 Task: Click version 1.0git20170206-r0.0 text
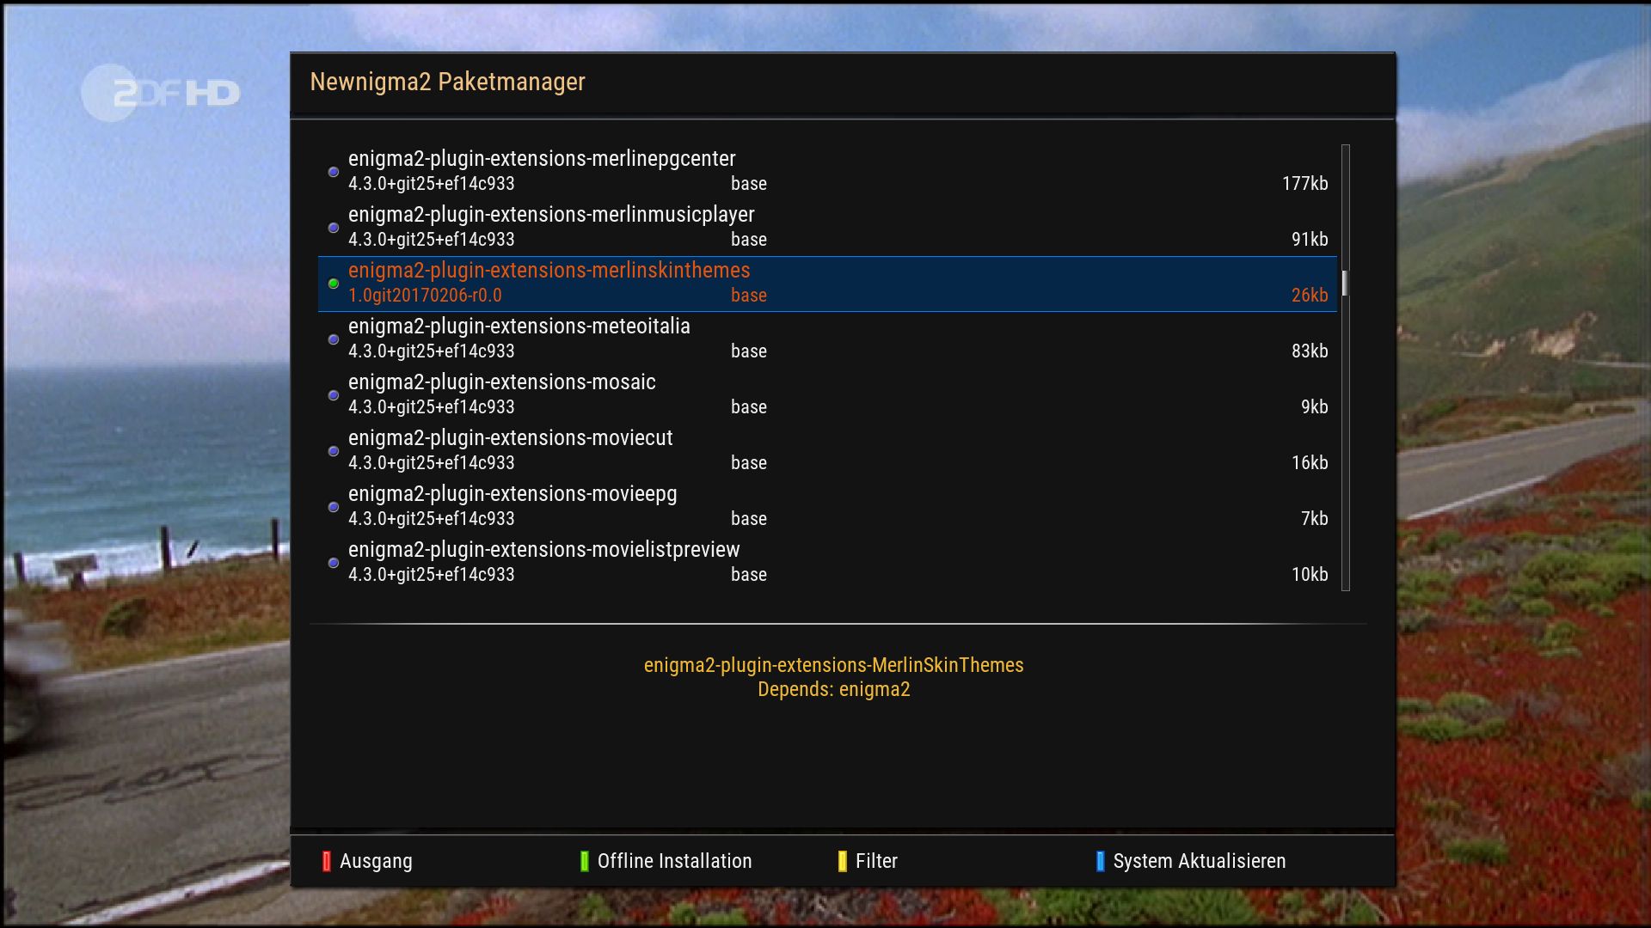tap(425, 296)
